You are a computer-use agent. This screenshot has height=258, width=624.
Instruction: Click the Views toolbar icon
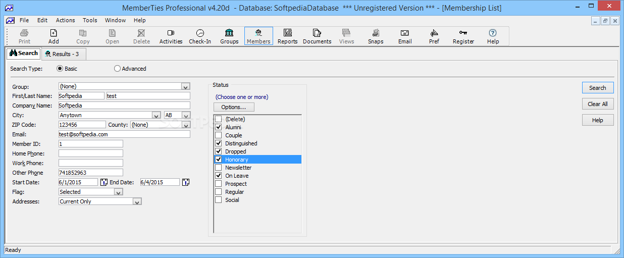click(x=346, y=36)
